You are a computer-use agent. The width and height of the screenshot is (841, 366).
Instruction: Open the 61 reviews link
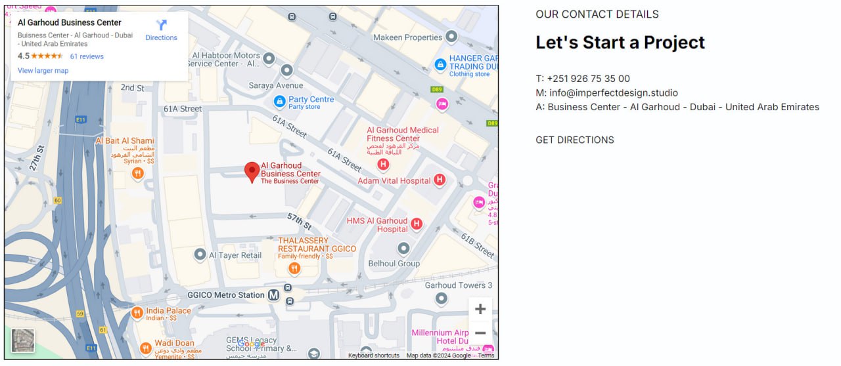click(x=87, y=56)
